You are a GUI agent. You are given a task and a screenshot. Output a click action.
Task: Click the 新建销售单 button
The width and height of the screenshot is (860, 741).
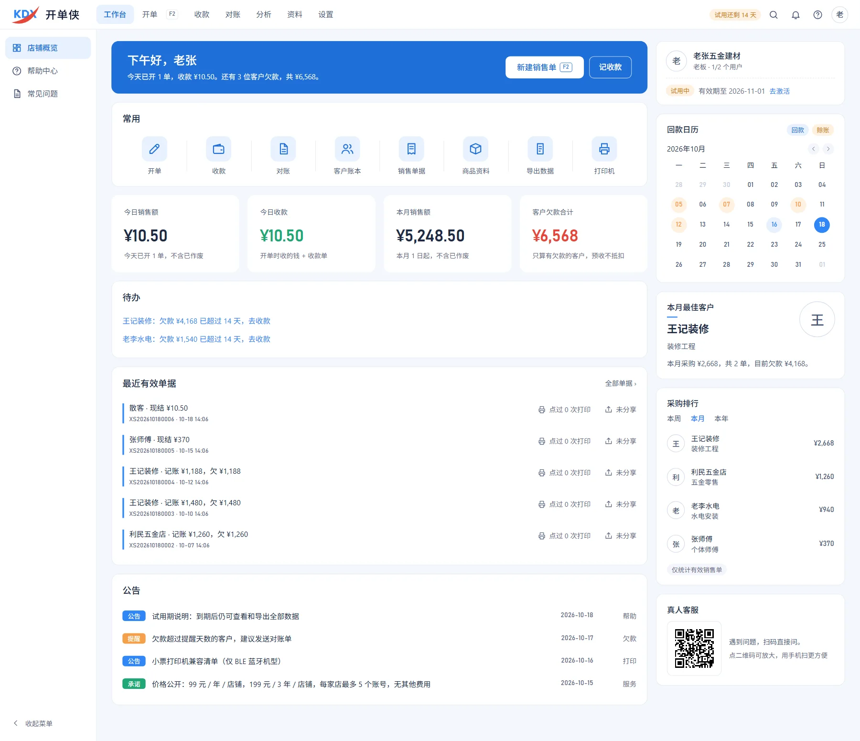[x=545, y=67]
